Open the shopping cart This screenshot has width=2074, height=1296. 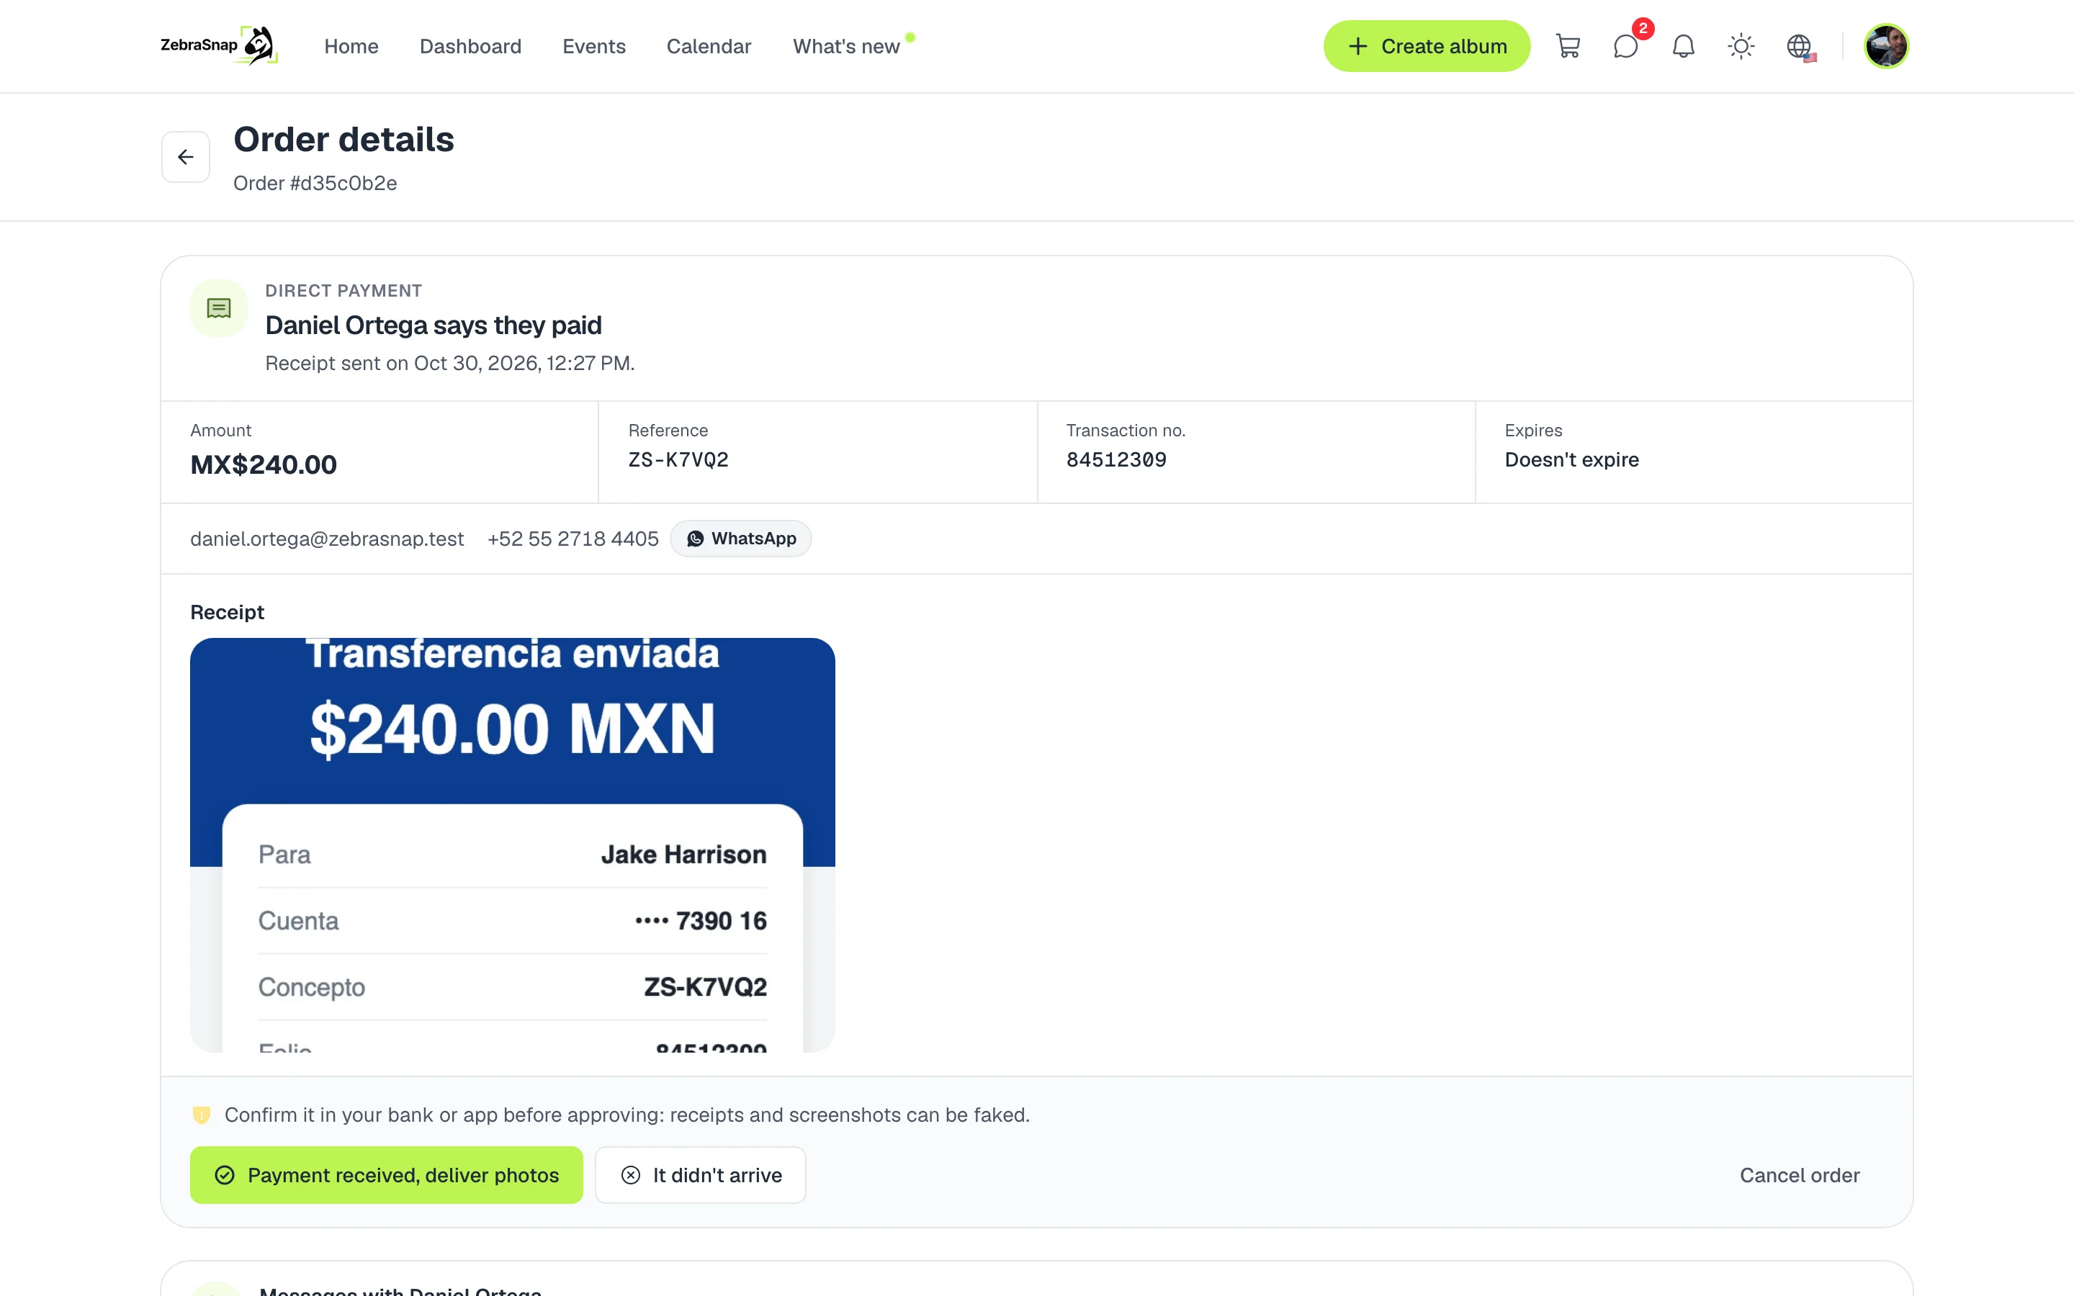click(x=1568, y=46)
